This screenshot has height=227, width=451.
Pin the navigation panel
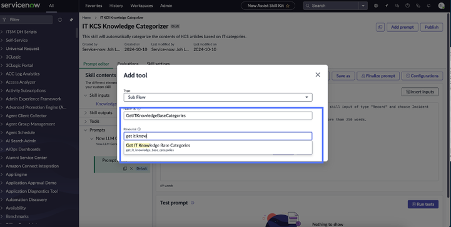tap(71, 20)
